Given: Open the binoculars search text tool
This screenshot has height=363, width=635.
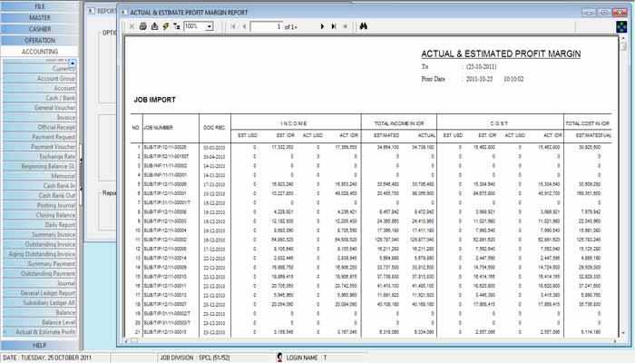Looking at the screenshot, I should click(362, 27).
